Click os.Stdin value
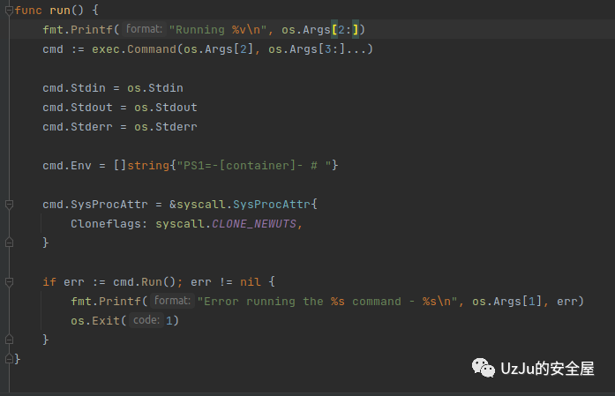The height and width of the screenshot is (396, 615). tap(155, 88)
